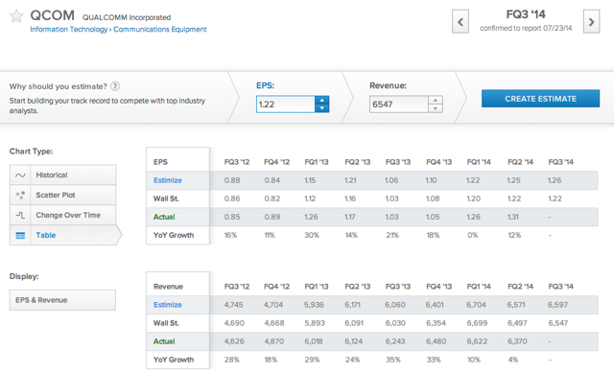Click EPS Estimize value 0.88
Image resolution: width=614 pixels, height=374 pixels.
[x=232, y=180]
